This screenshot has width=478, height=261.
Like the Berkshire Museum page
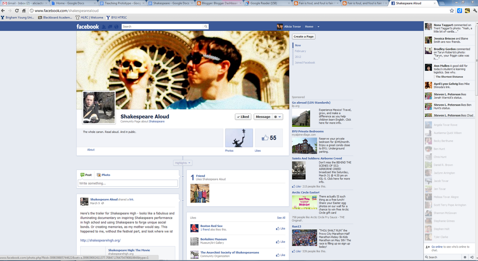[x=281, y=242]
